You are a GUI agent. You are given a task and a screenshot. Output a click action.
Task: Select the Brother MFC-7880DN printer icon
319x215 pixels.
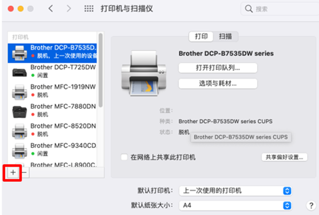coord(19,111)
